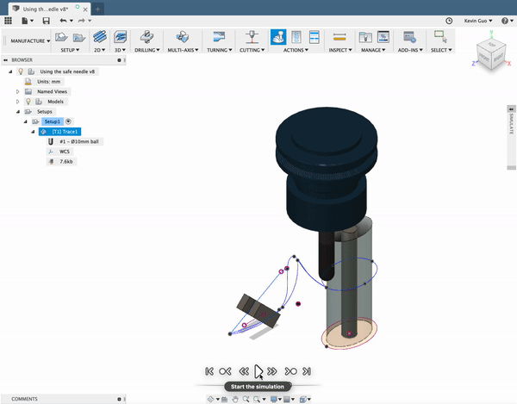Click the Cutting 2D profile icon
The width and height of the screenshot is (517, 404).
pos(252,36)
